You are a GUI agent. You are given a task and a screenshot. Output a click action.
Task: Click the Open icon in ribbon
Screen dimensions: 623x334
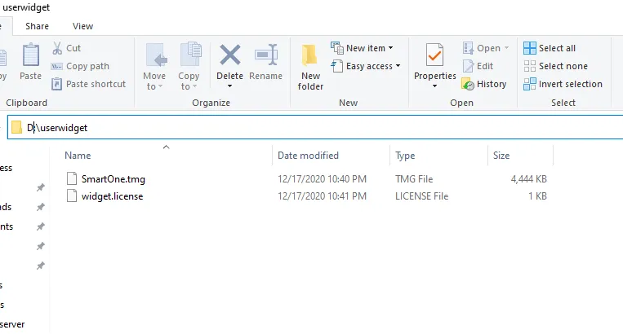468,48
